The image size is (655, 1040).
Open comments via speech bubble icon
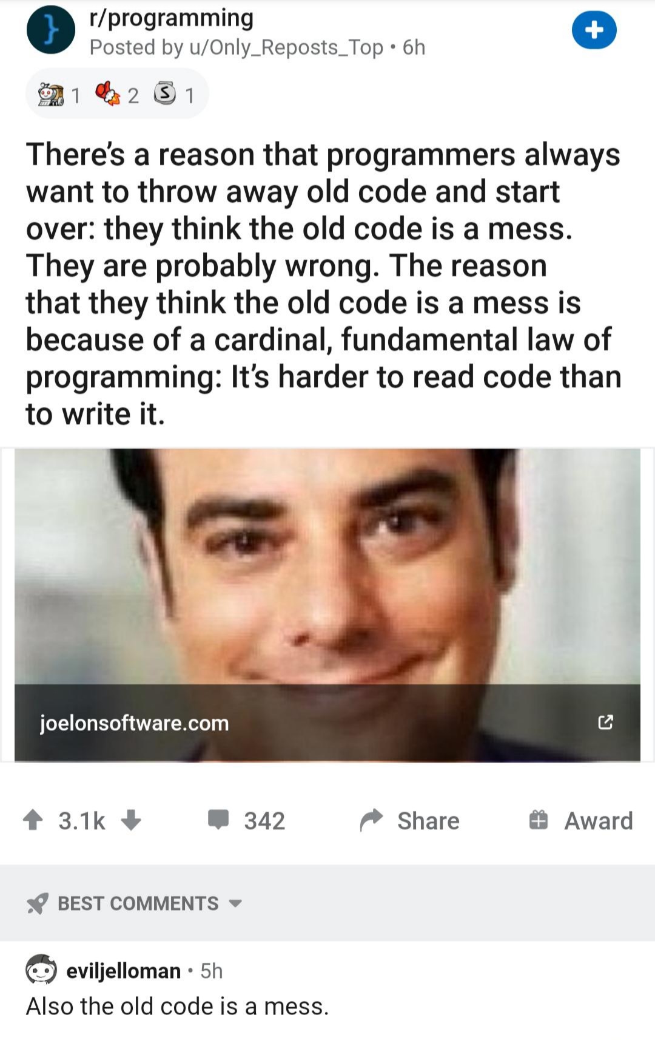[x=218, y=820]
